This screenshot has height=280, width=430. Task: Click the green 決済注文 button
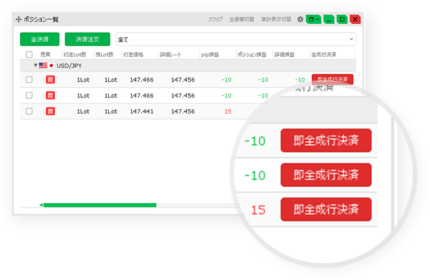click(x=87, y=39)
